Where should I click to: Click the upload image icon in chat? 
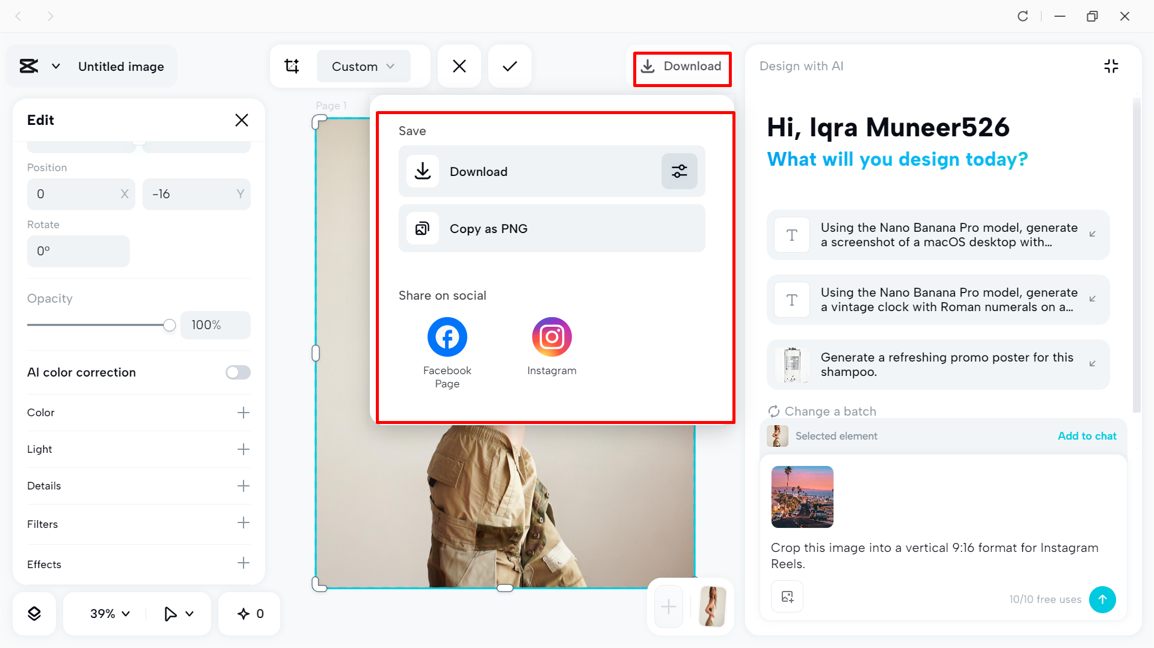pyautogui.click(x=787, y=596)
